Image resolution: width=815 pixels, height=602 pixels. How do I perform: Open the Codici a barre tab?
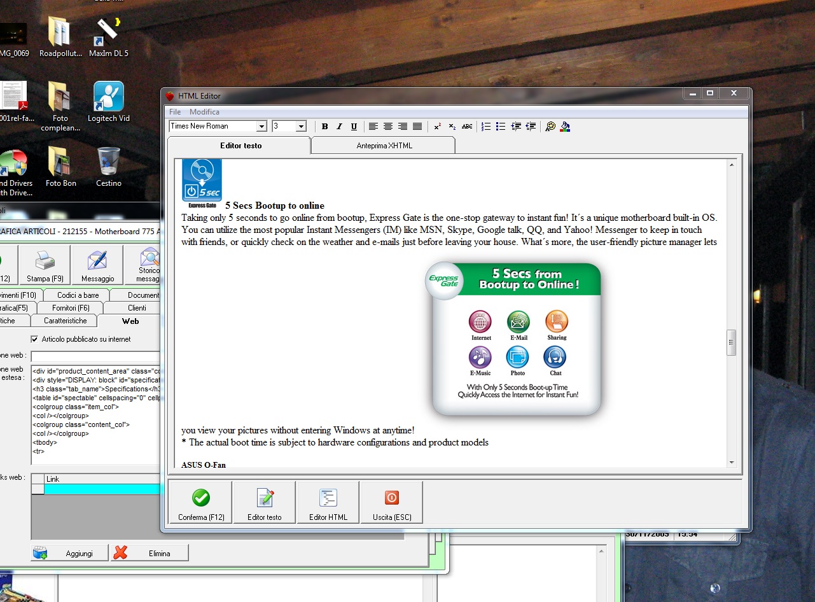[x=78, y=295]
